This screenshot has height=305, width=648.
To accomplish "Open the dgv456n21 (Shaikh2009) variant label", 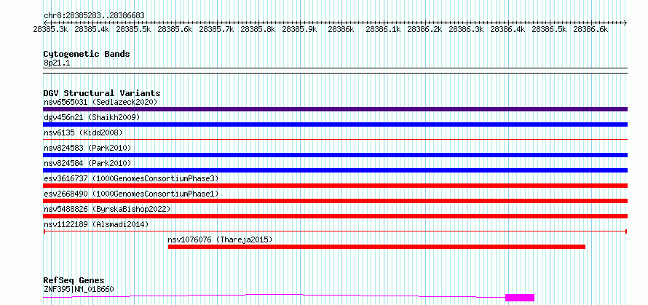I will coord(92,117).
